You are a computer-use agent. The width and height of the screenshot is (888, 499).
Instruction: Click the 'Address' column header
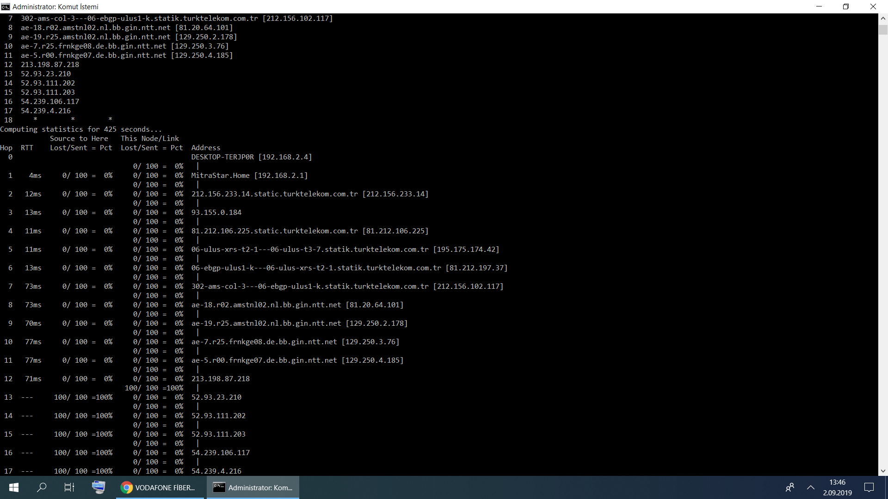pyautogui.click(x=206, y=148)
